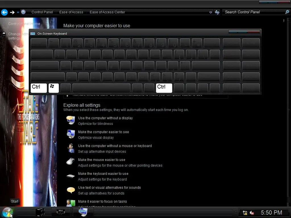Open Optimize visual display link
Viewport: 291px width, 218px height.
tap(96, 138)
